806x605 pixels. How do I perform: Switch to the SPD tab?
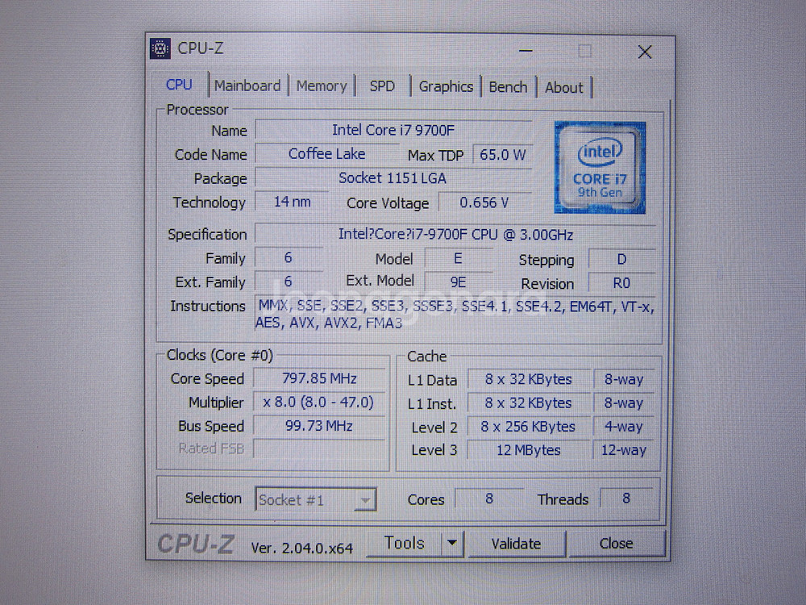click(x=382, y=86)
